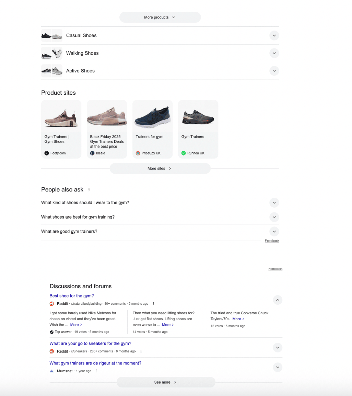Image resolution: width=352 pixels, height=396 pixels.
Task: Click the three-dot menu beside People also ask
Action: (89, 190)
